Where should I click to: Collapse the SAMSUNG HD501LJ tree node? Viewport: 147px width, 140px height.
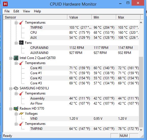coord(11,89)
